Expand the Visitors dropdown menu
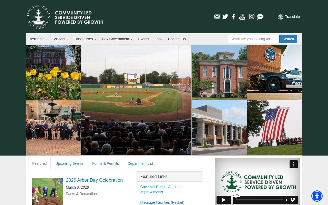 [x=61, y=39]
